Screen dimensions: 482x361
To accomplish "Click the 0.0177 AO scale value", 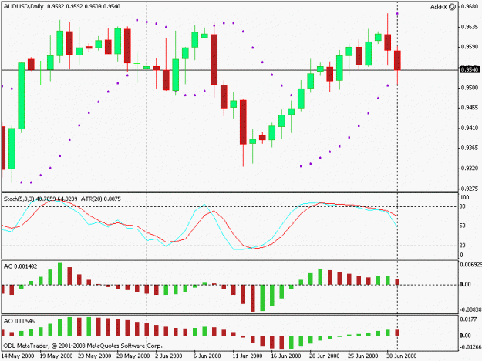I will (x=468, y=319).
